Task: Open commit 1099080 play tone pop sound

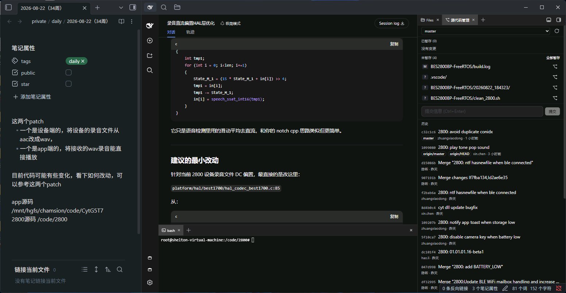Action: (491, 151)
